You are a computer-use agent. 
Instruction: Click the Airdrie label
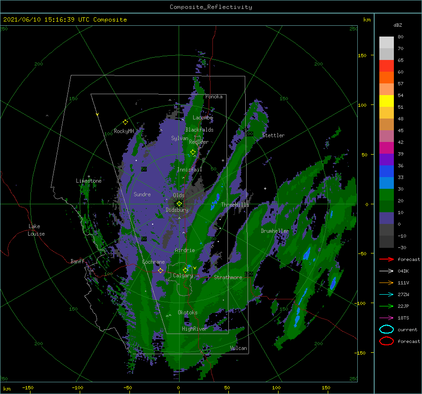(185, 250)
